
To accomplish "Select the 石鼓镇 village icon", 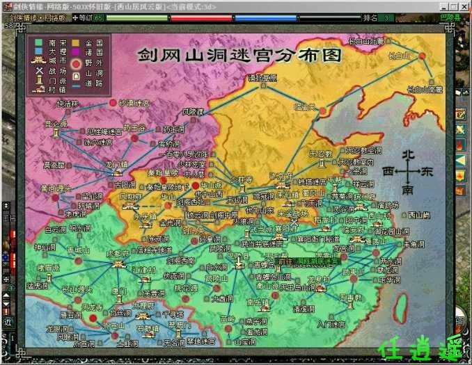I will 148,334.
